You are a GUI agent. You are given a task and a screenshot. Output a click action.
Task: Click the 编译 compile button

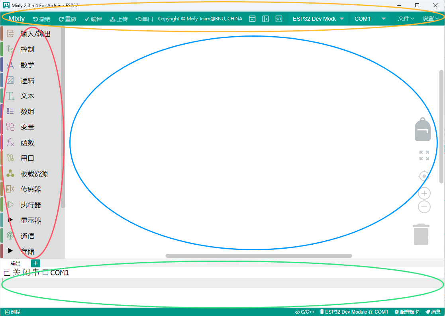pyautogui.click(x=93, y=19)
